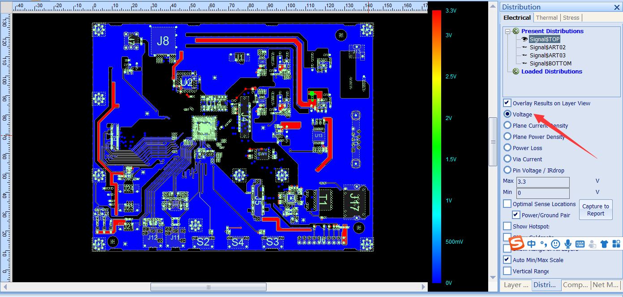Click the voltage color scale bar

tap(437, 146)
